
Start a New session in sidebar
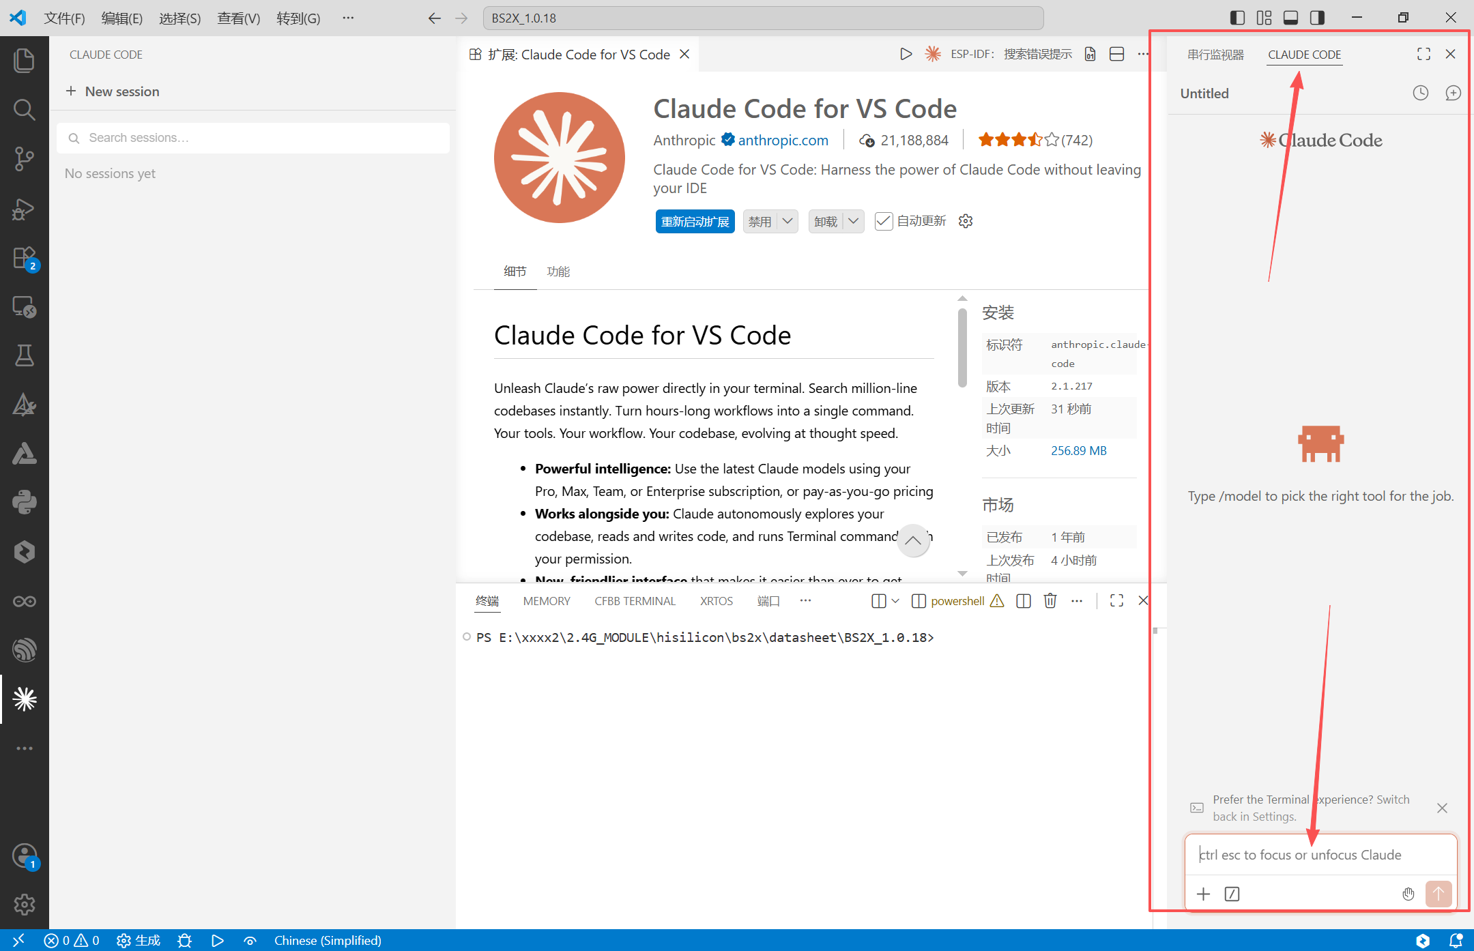pyautogui.click(x=113, y=91)
